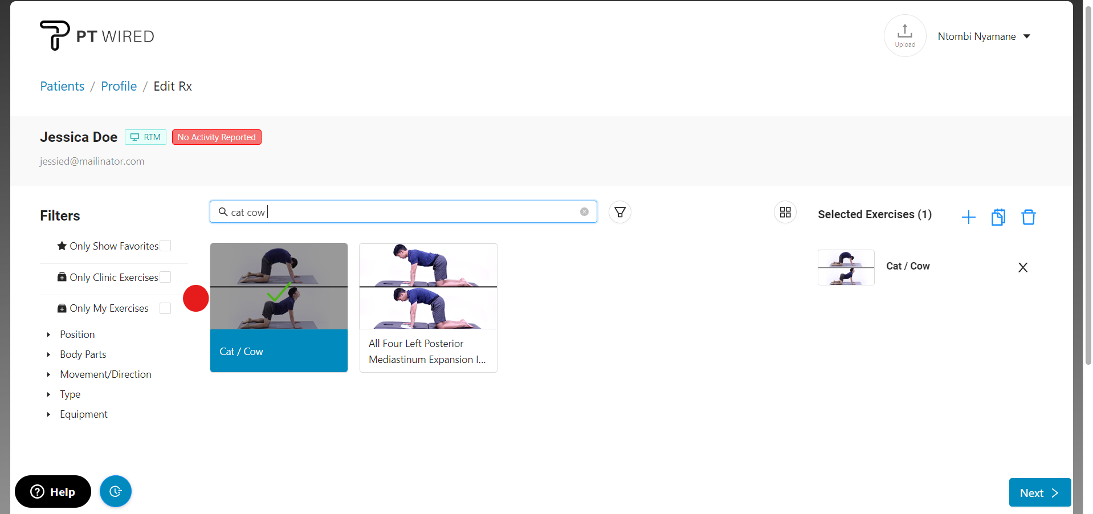Screen dimensions: 1093x514
Task: Enable Only Show Favorites
Action: point(165,246)
